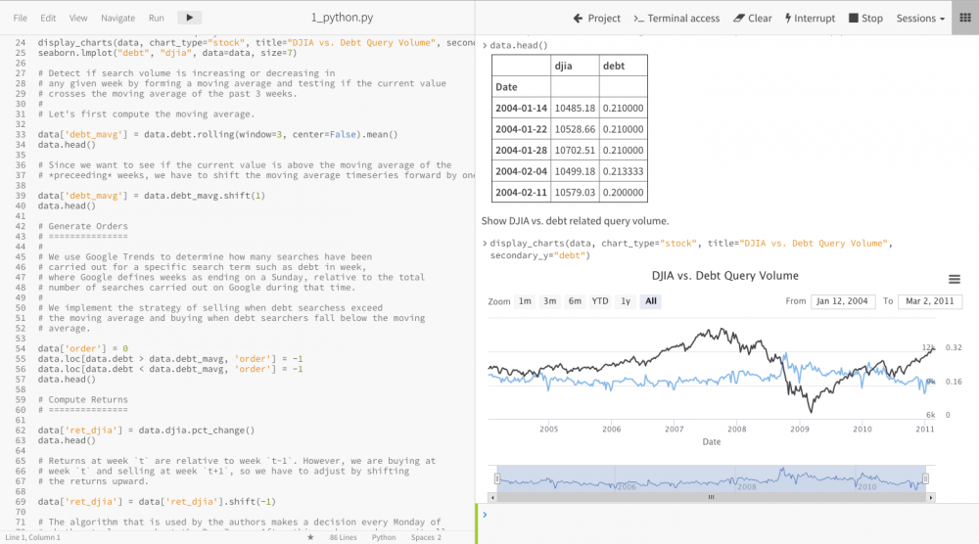Viewport: 979px width, 544px height.
Task: Open the Run menu
Action: [x=156, y=18]
